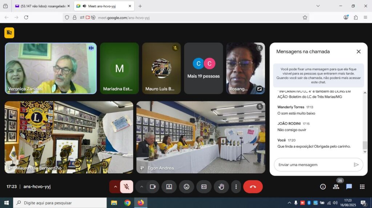Open the meeting details info icon

(323, 187)
